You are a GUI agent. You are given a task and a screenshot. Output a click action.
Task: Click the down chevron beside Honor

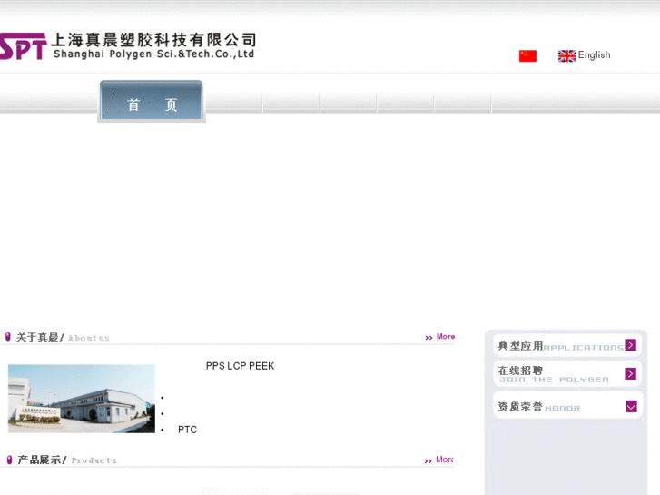pos(631,406)
